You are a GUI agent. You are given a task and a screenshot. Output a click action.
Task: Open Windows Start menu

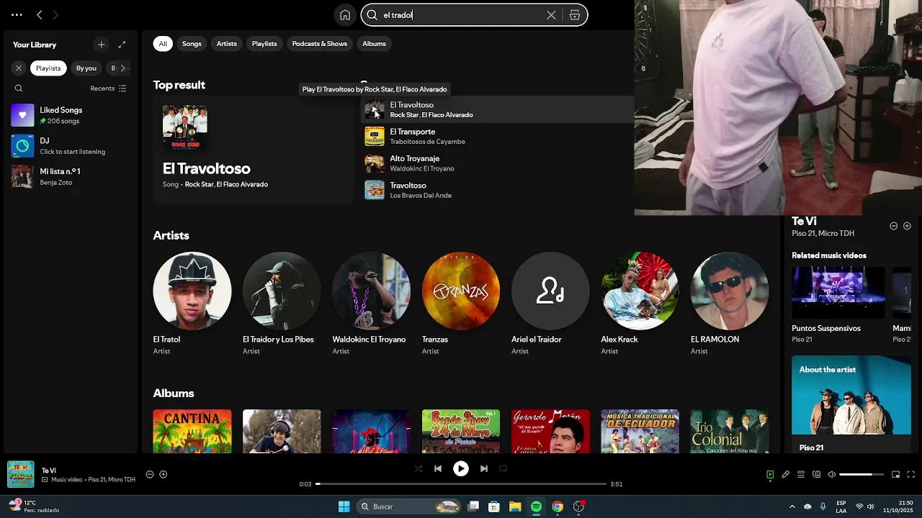coord(344,506)
